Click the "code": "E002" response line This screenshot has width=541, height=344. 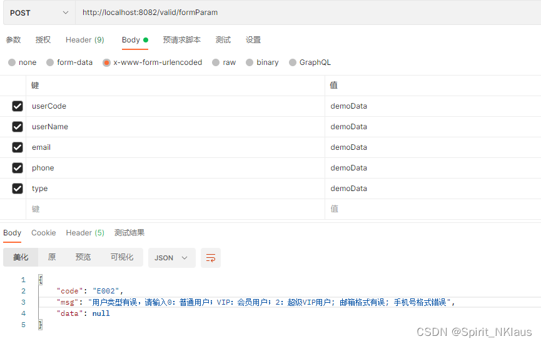tap(89, 291)
